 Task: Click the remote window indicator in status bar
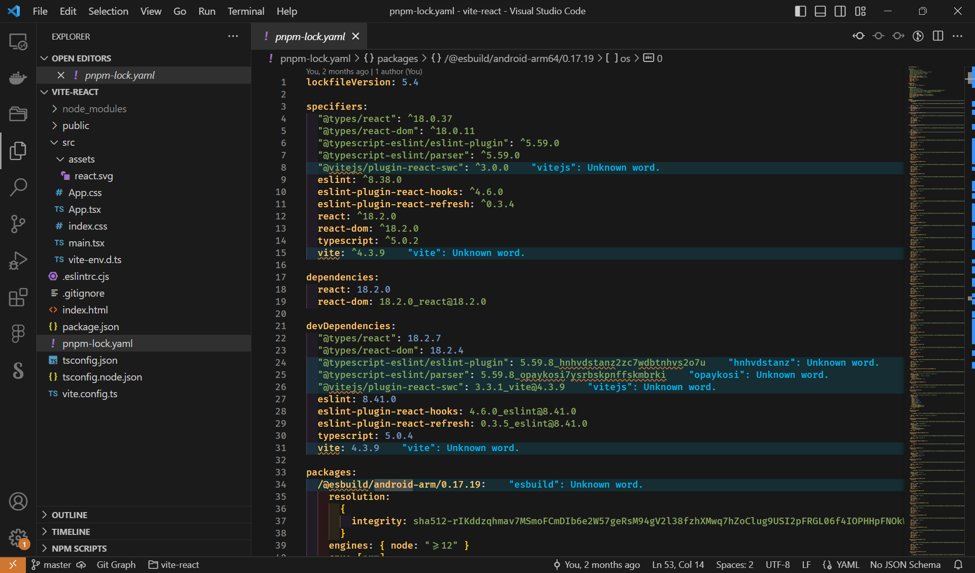[13, 564]
